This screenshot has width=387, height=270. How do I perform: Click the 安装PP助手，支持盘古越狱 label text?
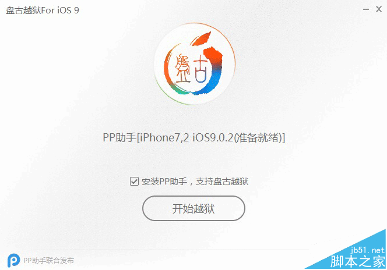click(x=195, y=182)
